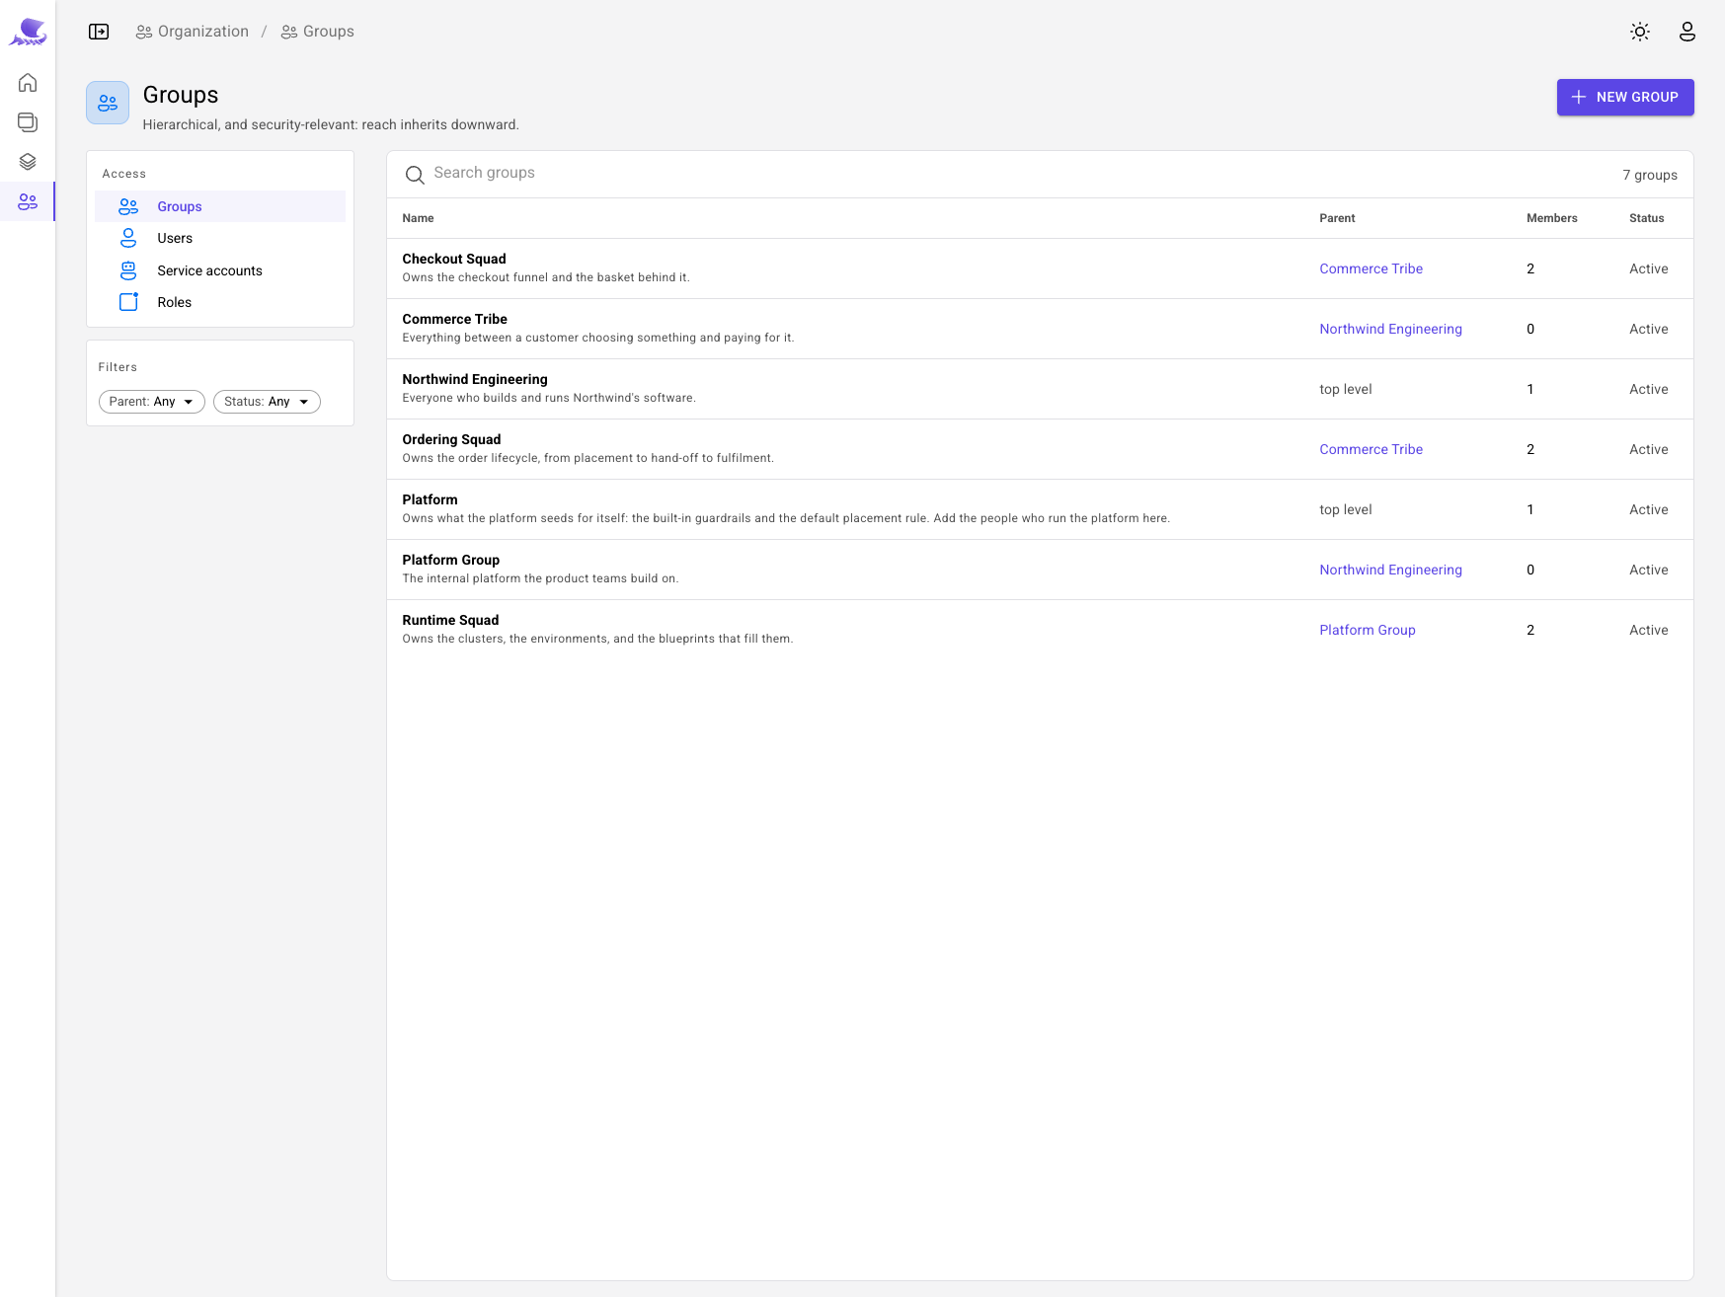This screenshot has width=1725, height=1297.
Task: Go to Groups breadcrumb link
Action: (x=318, y=32)
